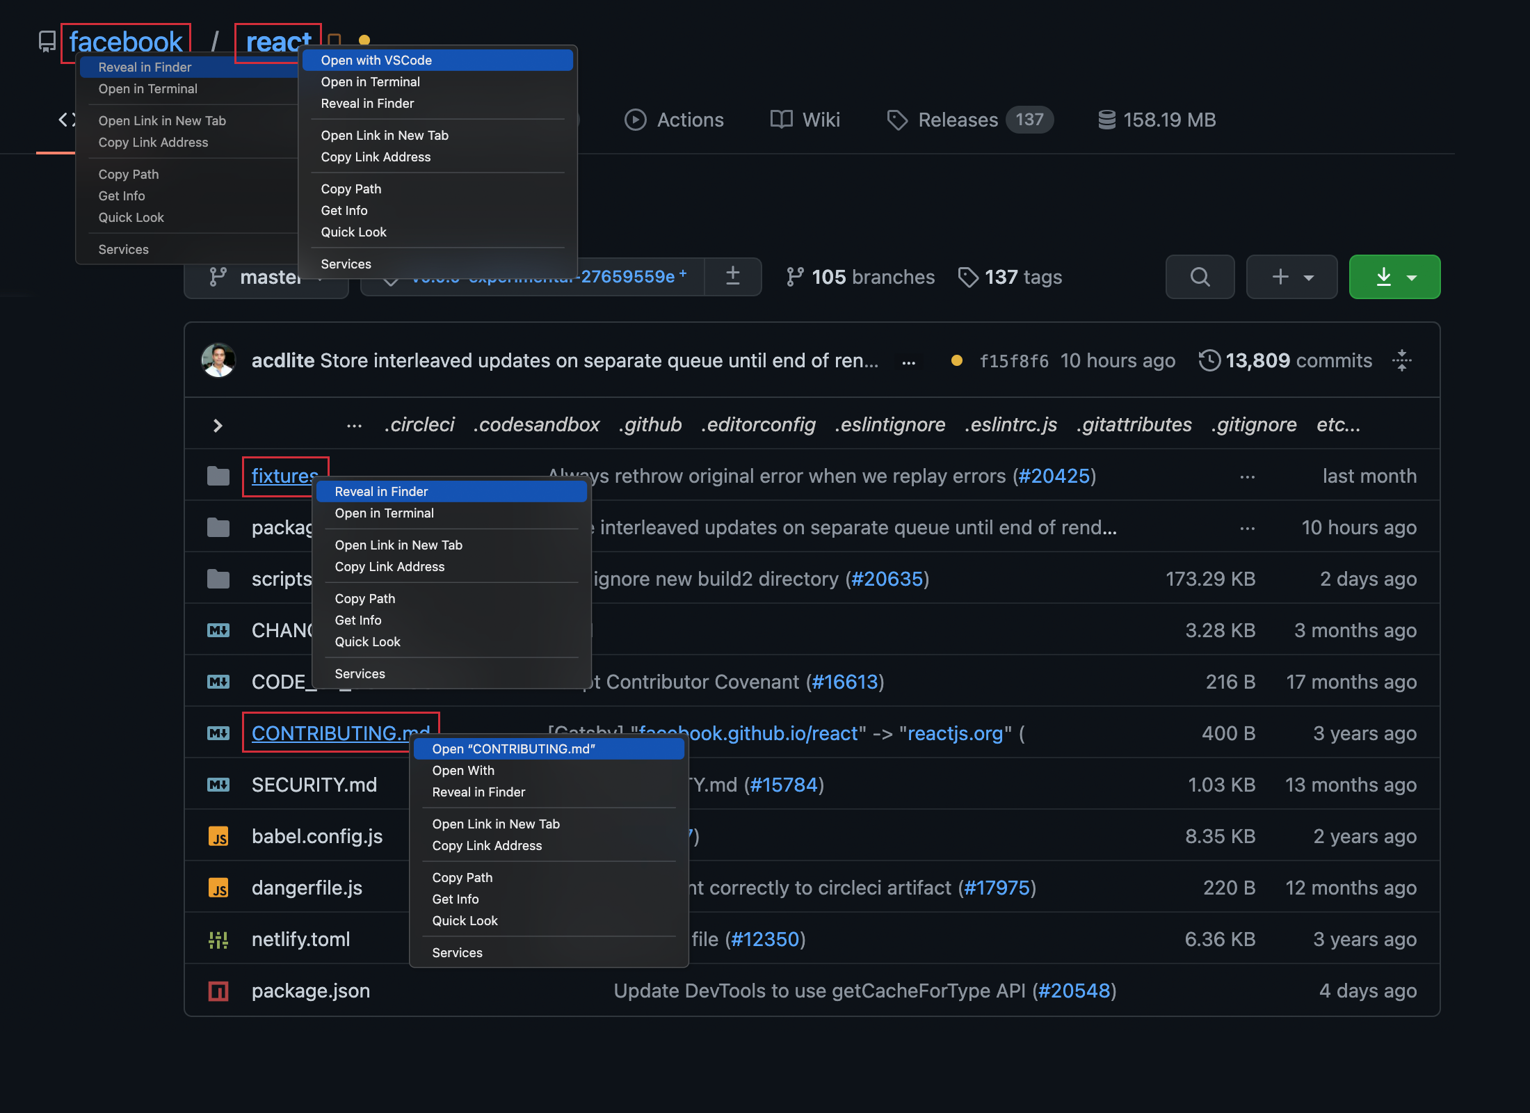The image size is (1530, 1113).
Task: Expand the hidden dotfiles chevron
Action: click(218, 425)
